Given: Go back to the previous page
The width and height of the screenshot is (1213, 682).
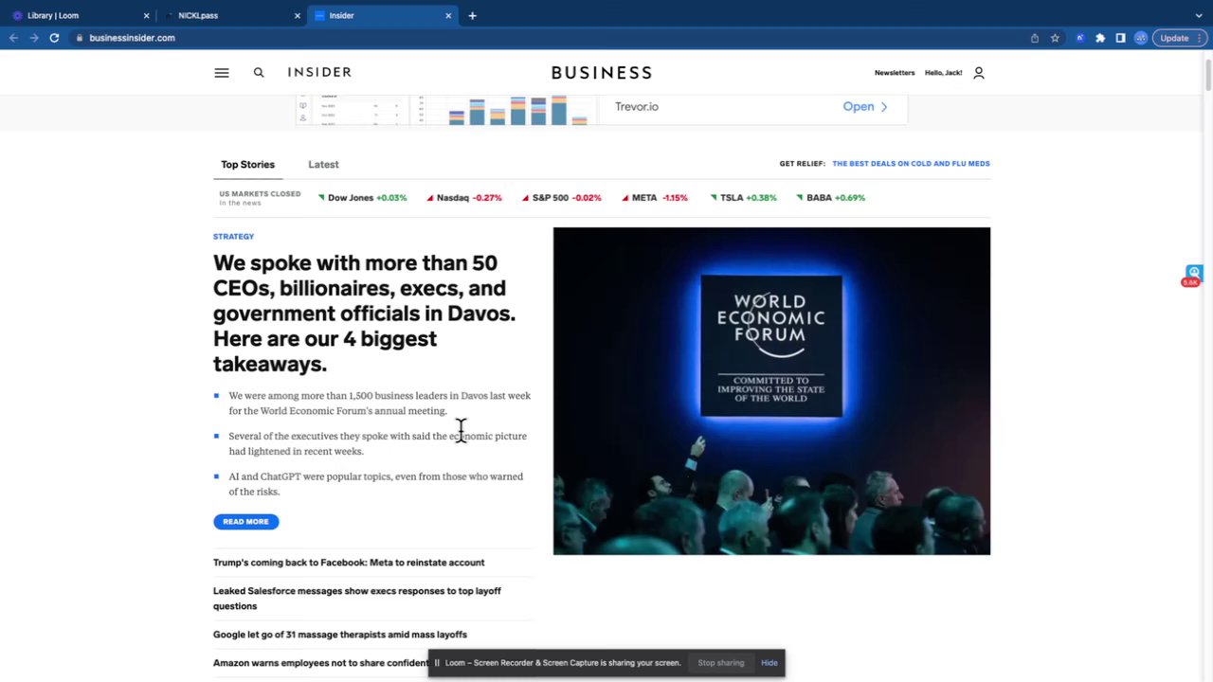Looking at the screenshot, I should (x=13, y=38).
